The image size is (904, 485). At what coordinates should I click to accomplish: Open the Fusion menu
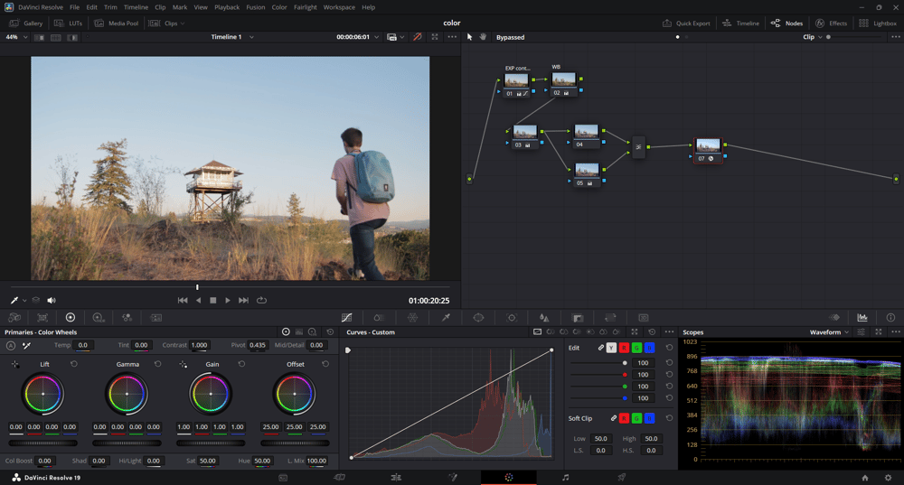click(256, 7)
